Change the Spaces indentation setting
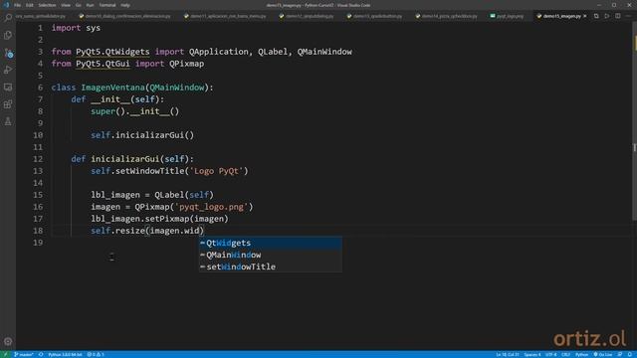637x358 pixels. (532, 354)
